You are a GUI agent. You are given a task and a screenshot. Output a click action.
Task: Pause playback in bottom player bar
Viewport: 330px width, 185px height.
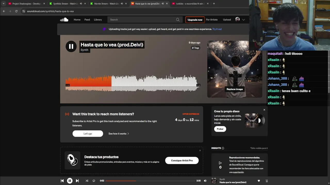[x=70, y=181]
